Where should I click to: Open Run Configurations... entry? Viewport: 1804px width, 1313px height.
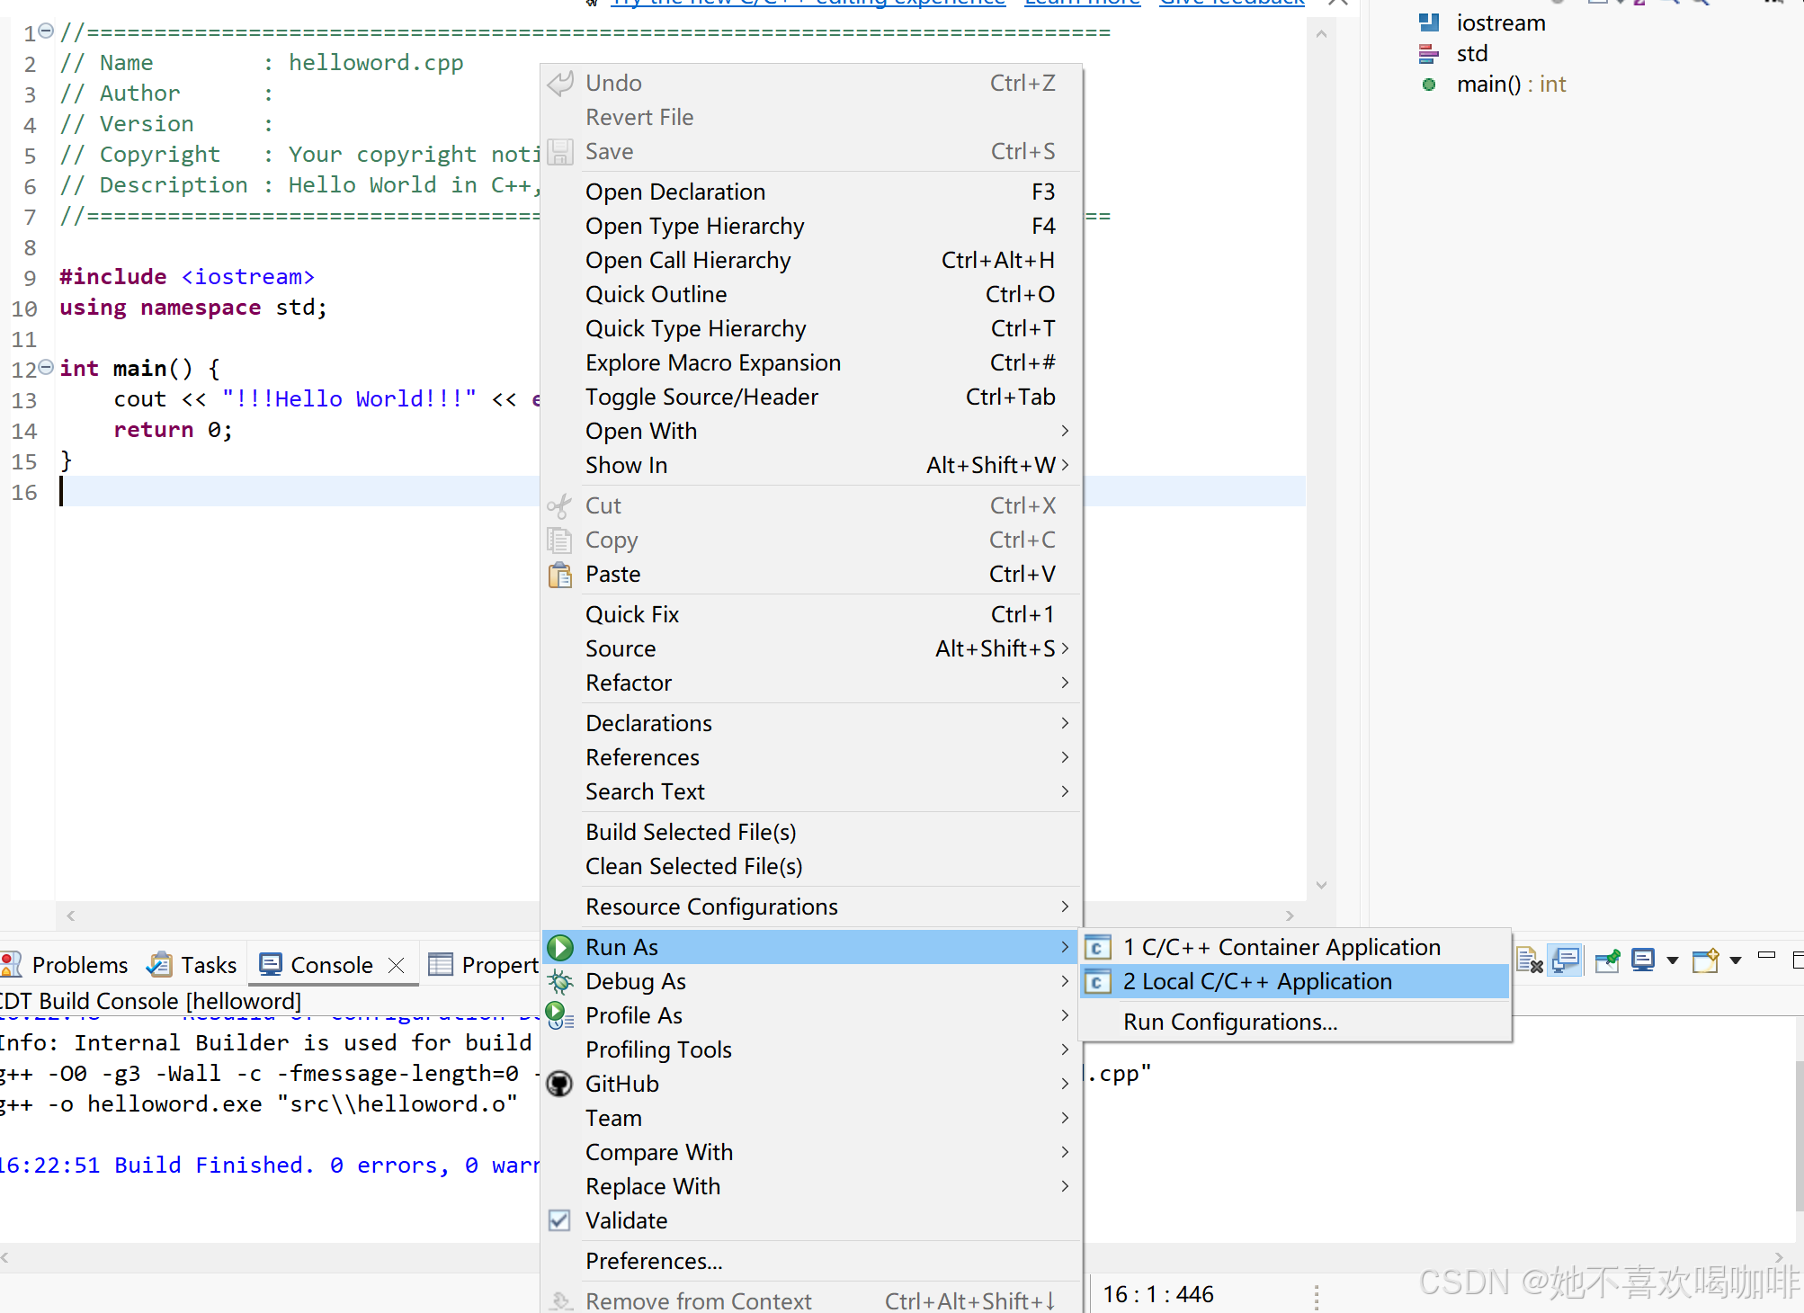(1229, 1023)
